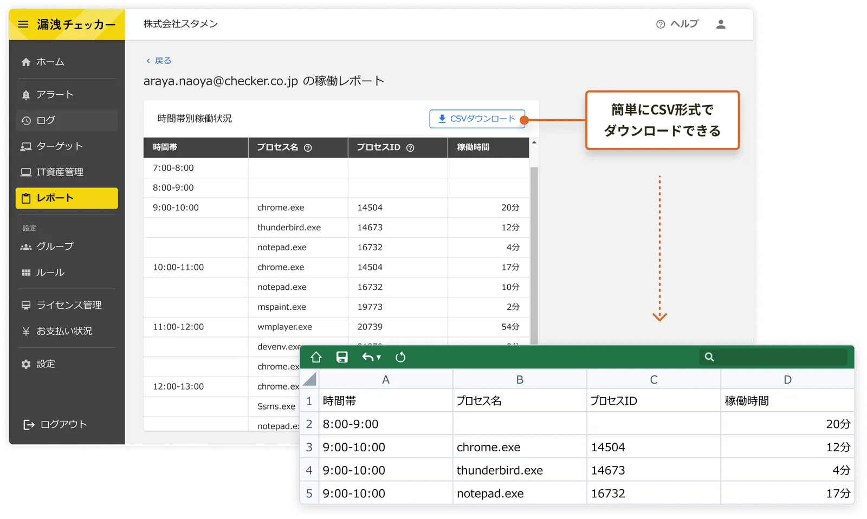Click the help question mark icon

coord(660,24)
